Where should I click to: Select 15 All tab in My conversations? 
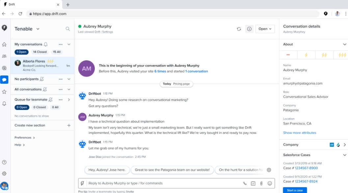[x=57, y=52]
